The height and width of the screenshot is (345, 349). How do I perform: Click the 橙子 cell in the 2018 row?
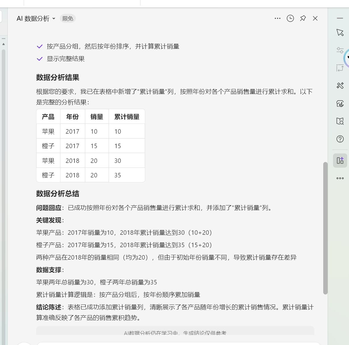(48, 175)
